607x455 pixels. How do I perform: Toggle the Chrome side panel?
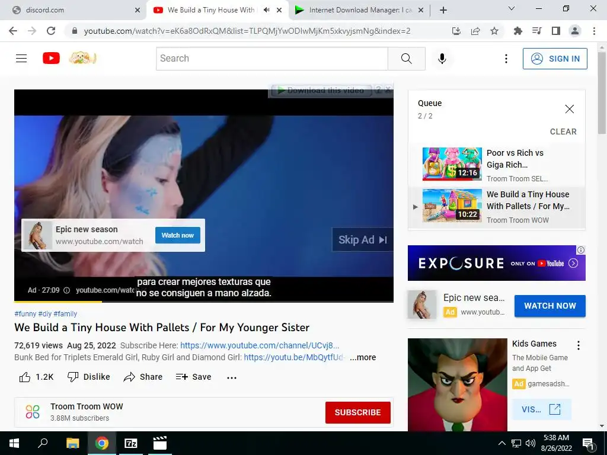[x=556, y=31]
